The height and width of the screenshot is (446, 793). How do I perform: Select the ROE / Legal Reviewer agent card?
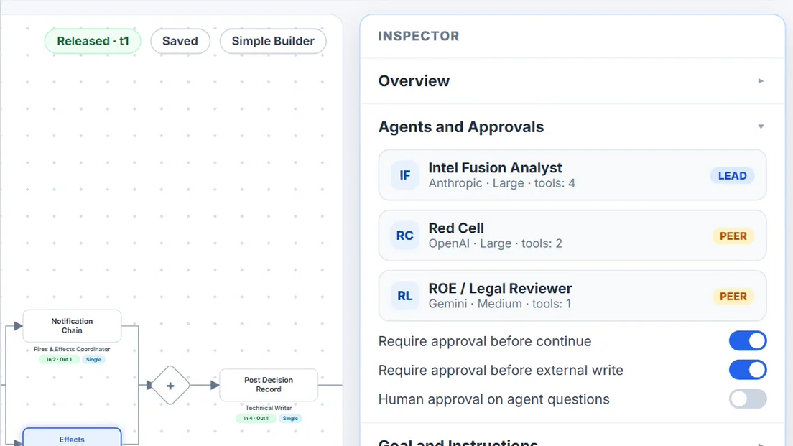click(572, 296)
